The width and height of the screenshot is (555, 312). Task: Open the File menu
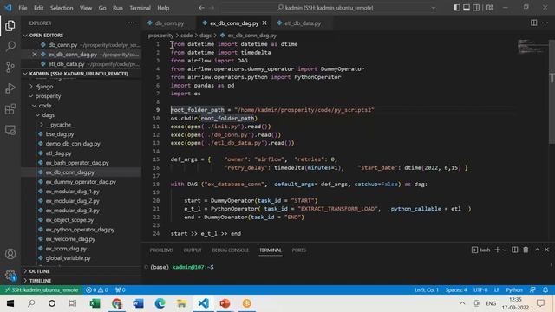[x=23, y=8]
